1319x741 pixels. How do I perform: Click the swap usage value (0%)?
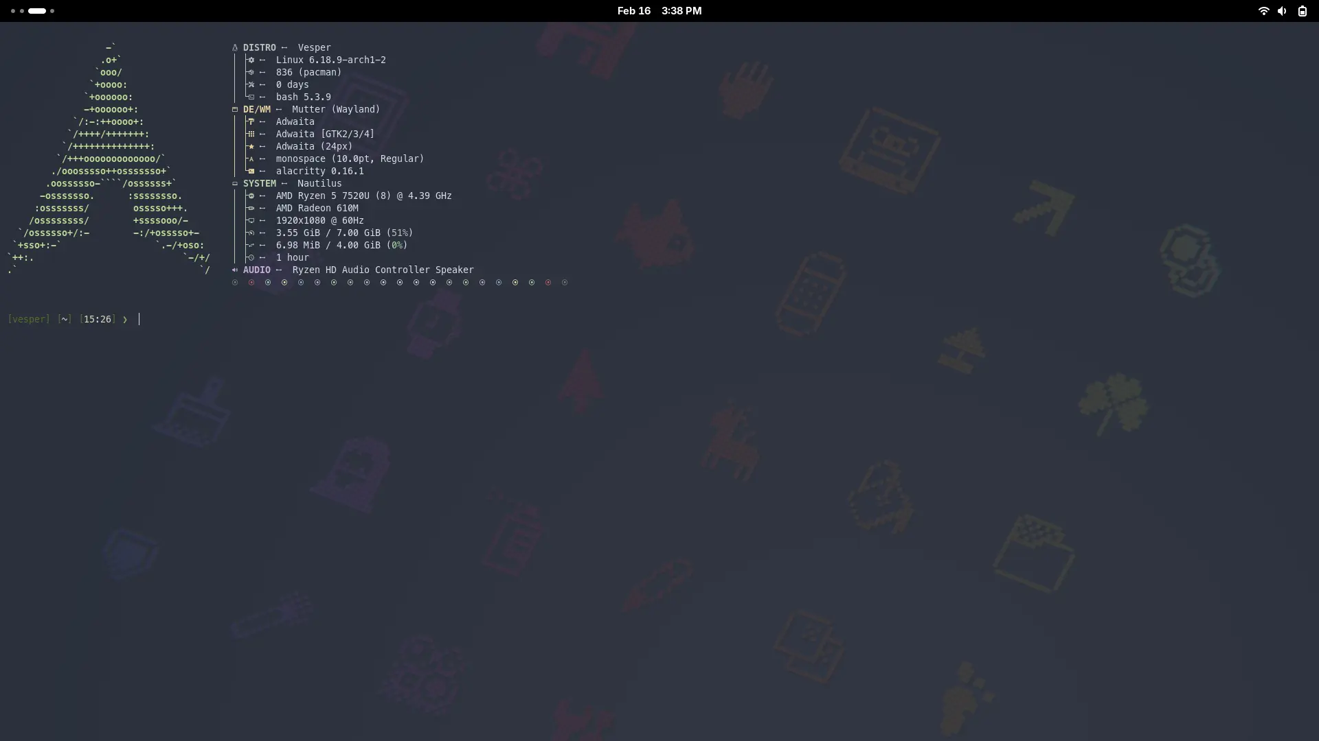pyautogui.click(x=397, y=246)
